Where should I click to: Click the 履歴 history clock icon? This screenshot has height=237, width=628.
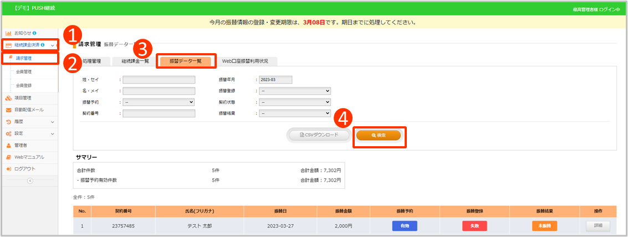coord(8,122)
